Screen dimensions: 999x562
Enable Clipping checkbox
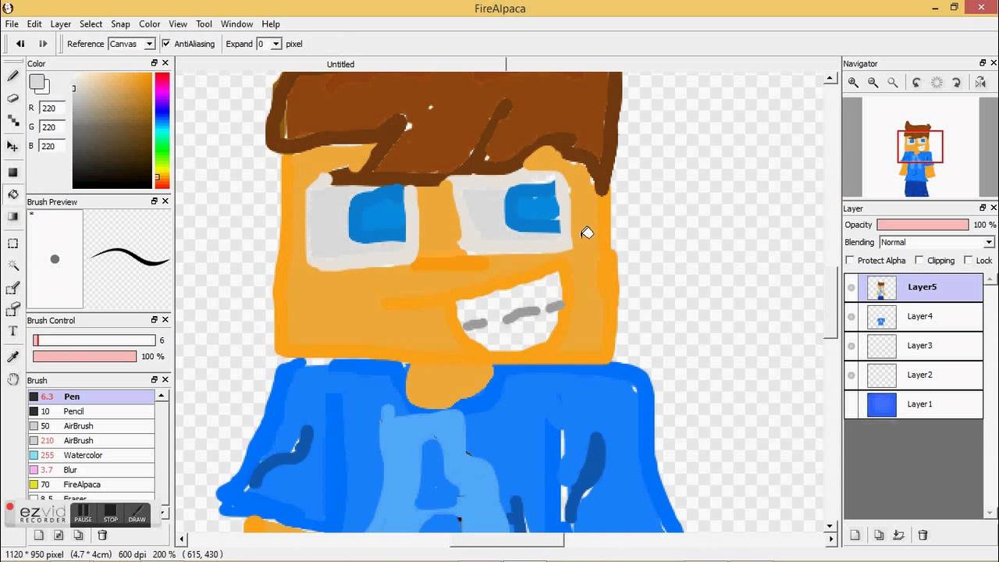coord(919,260)
